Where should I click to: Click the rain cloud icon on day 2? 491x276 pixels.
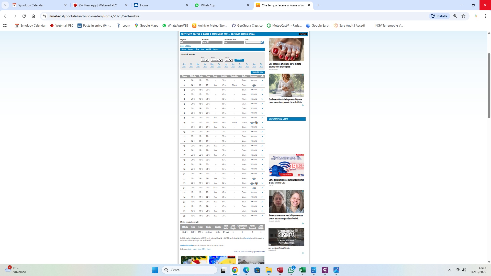point(254,85)
